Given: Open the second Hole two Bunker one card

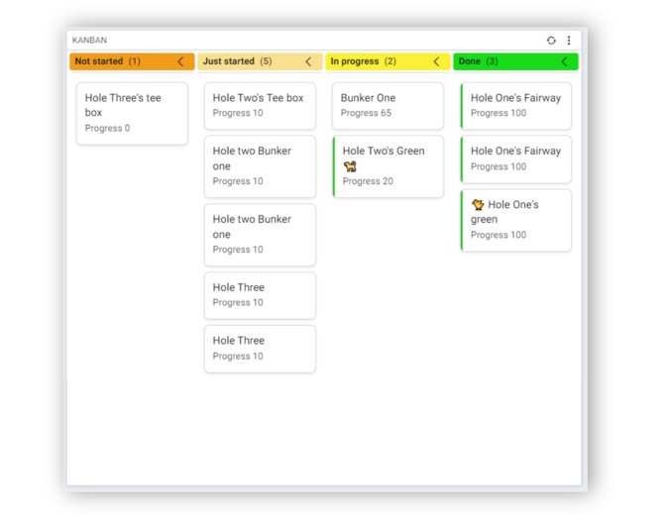Looking at the screenshot, I should [x=260, y=235].
